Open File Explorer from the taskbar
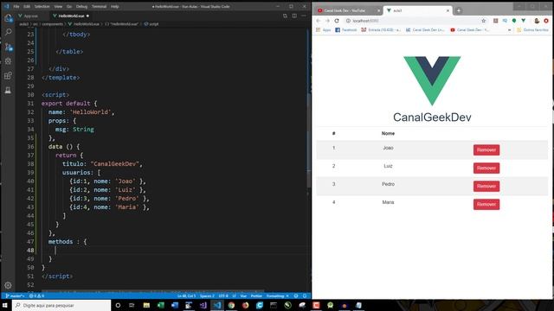The image size is (554, 311). (x=146, y=305)
